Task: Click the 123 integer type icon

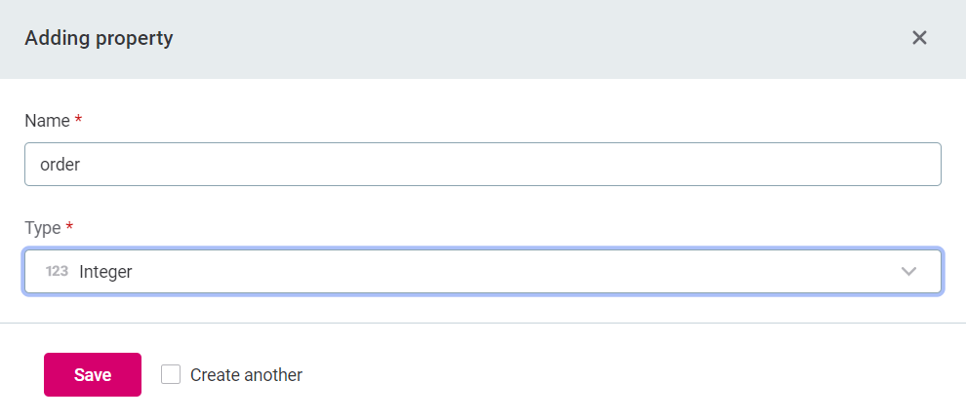Action: (57, 272)
